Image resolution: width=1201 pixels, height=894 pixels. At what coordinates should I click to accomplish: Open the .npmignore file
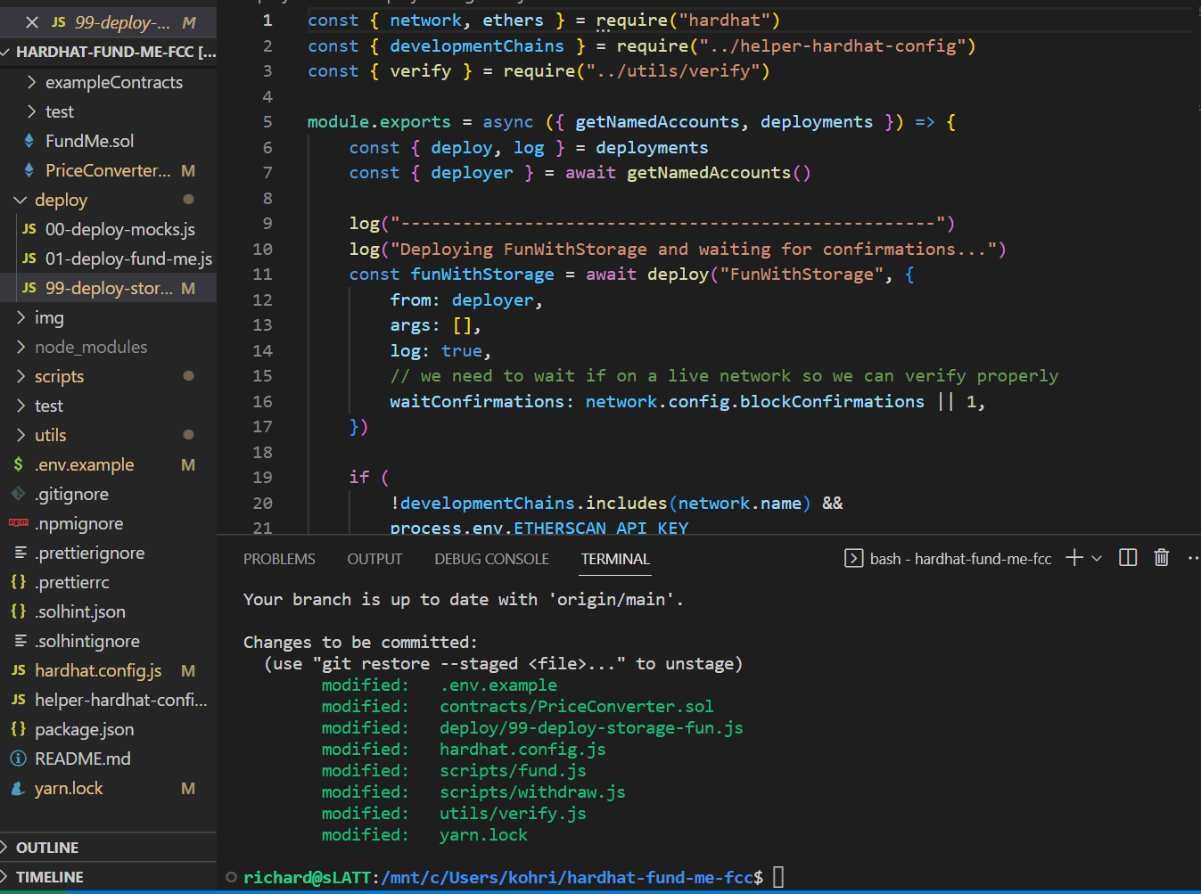(108, 523)
